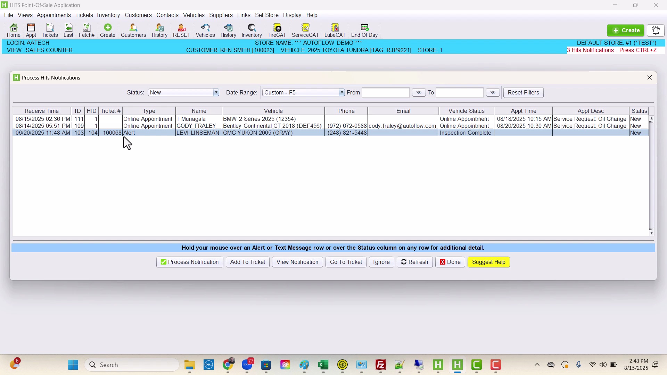Open the Fetch# ticket tool
The height and width of the screenshot is (375, 667).
pyautogui.click(x=87, y=30)
